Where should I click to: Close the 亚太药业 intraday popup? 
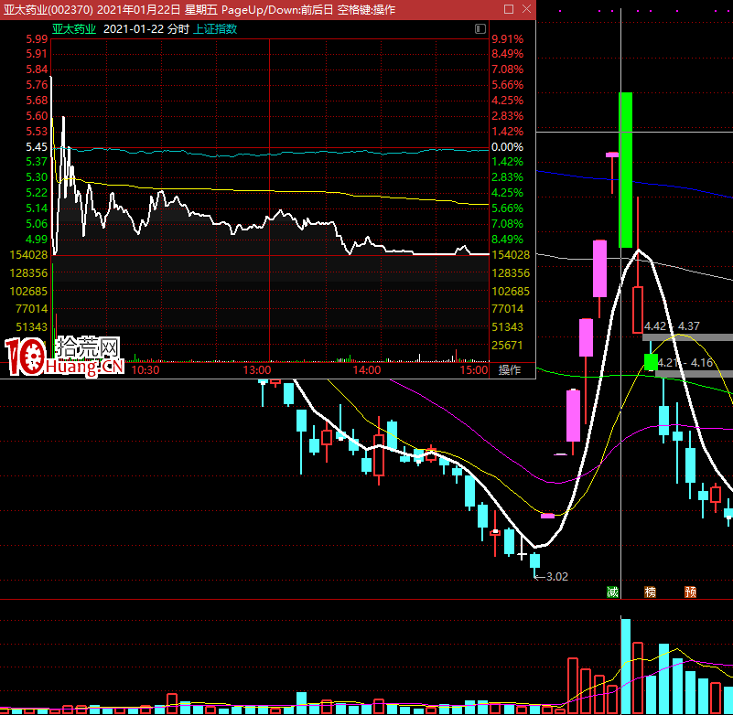(x=526, y=9)
